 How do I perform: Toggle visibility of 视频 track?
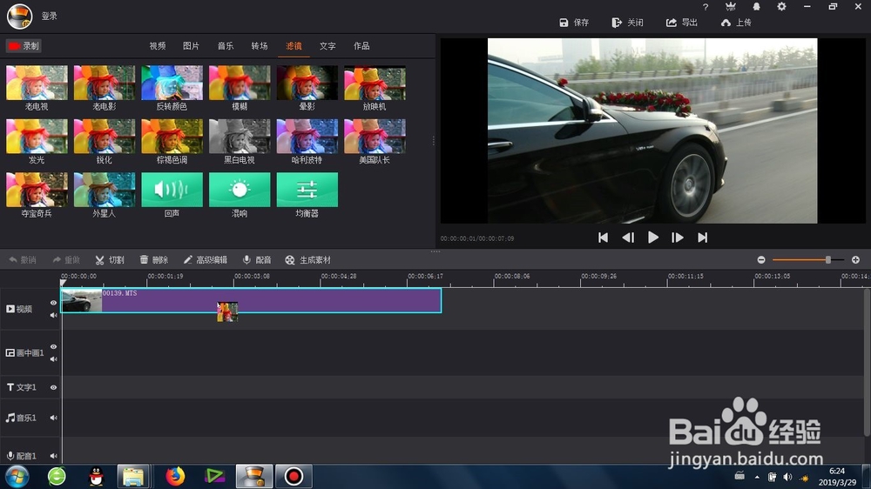(x=53, y=303)
